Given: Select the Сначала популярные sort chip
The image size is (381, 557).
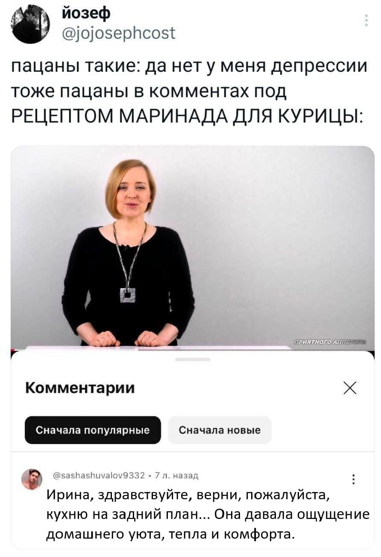Looking at the screenshot, I should [x=93, y=430].
